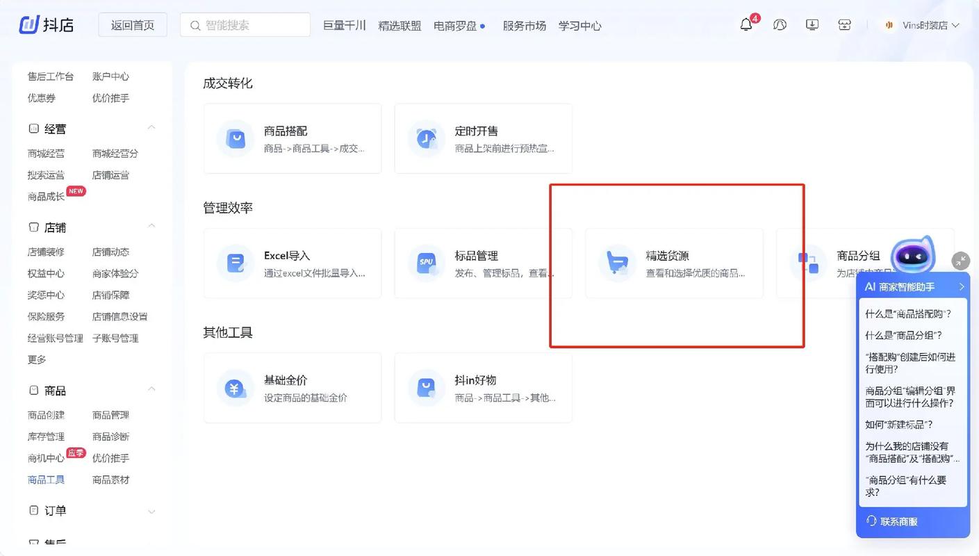Click the 智能搜索 search field
The width and height of the screenshot is (979, 556).
tap(245, 24)
